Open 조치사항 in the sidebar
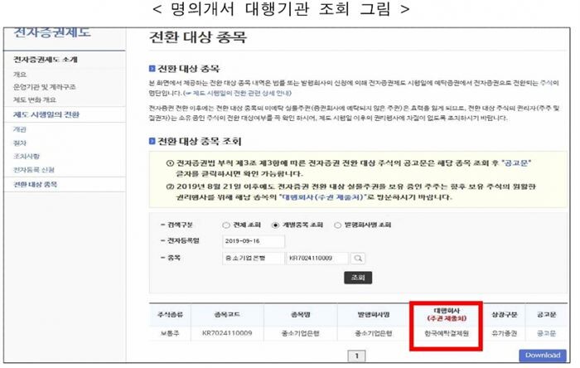This screenshot has width=580, height=368. [27, 156]
